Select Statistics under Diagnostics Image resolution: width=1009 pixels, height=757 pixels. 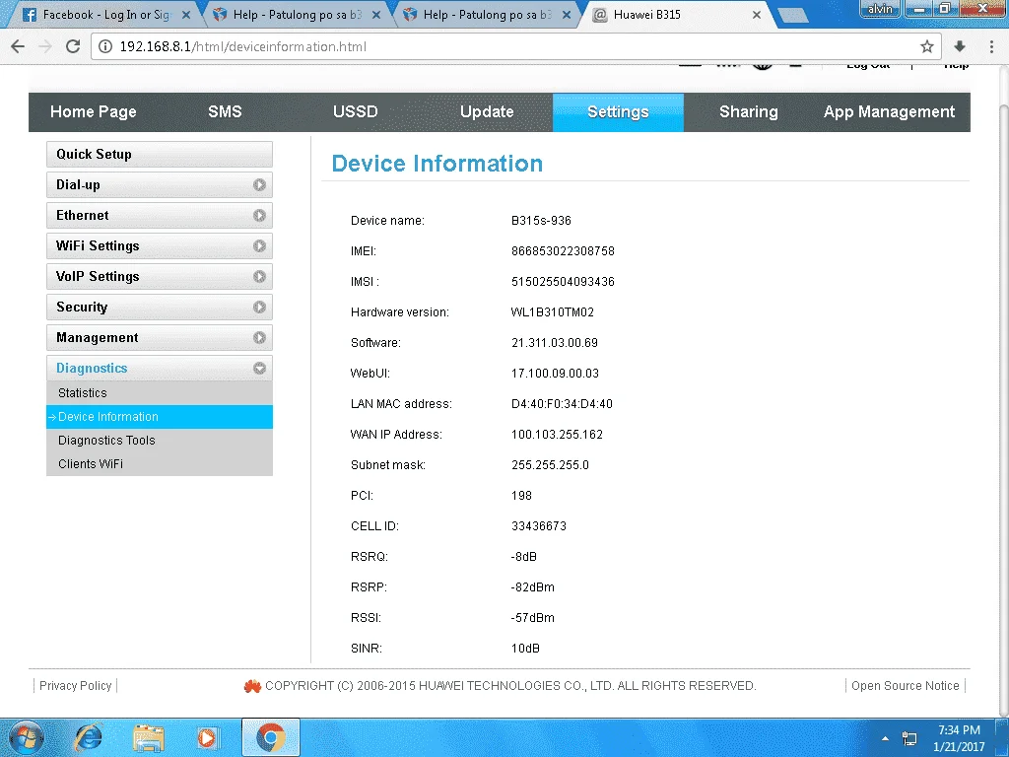click(x=160, y=392)
